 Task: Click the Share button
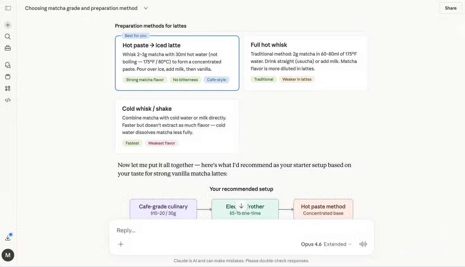450,8
